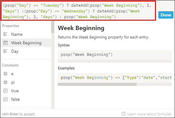Screen dimensions: 175x118
Task: Click the checkbox icon beside false
Action: (5, 99)
